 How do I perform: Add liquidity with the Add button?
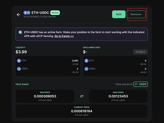(119, 14)
